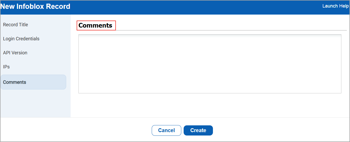
Task: Click the Create button
Action: 198,130
